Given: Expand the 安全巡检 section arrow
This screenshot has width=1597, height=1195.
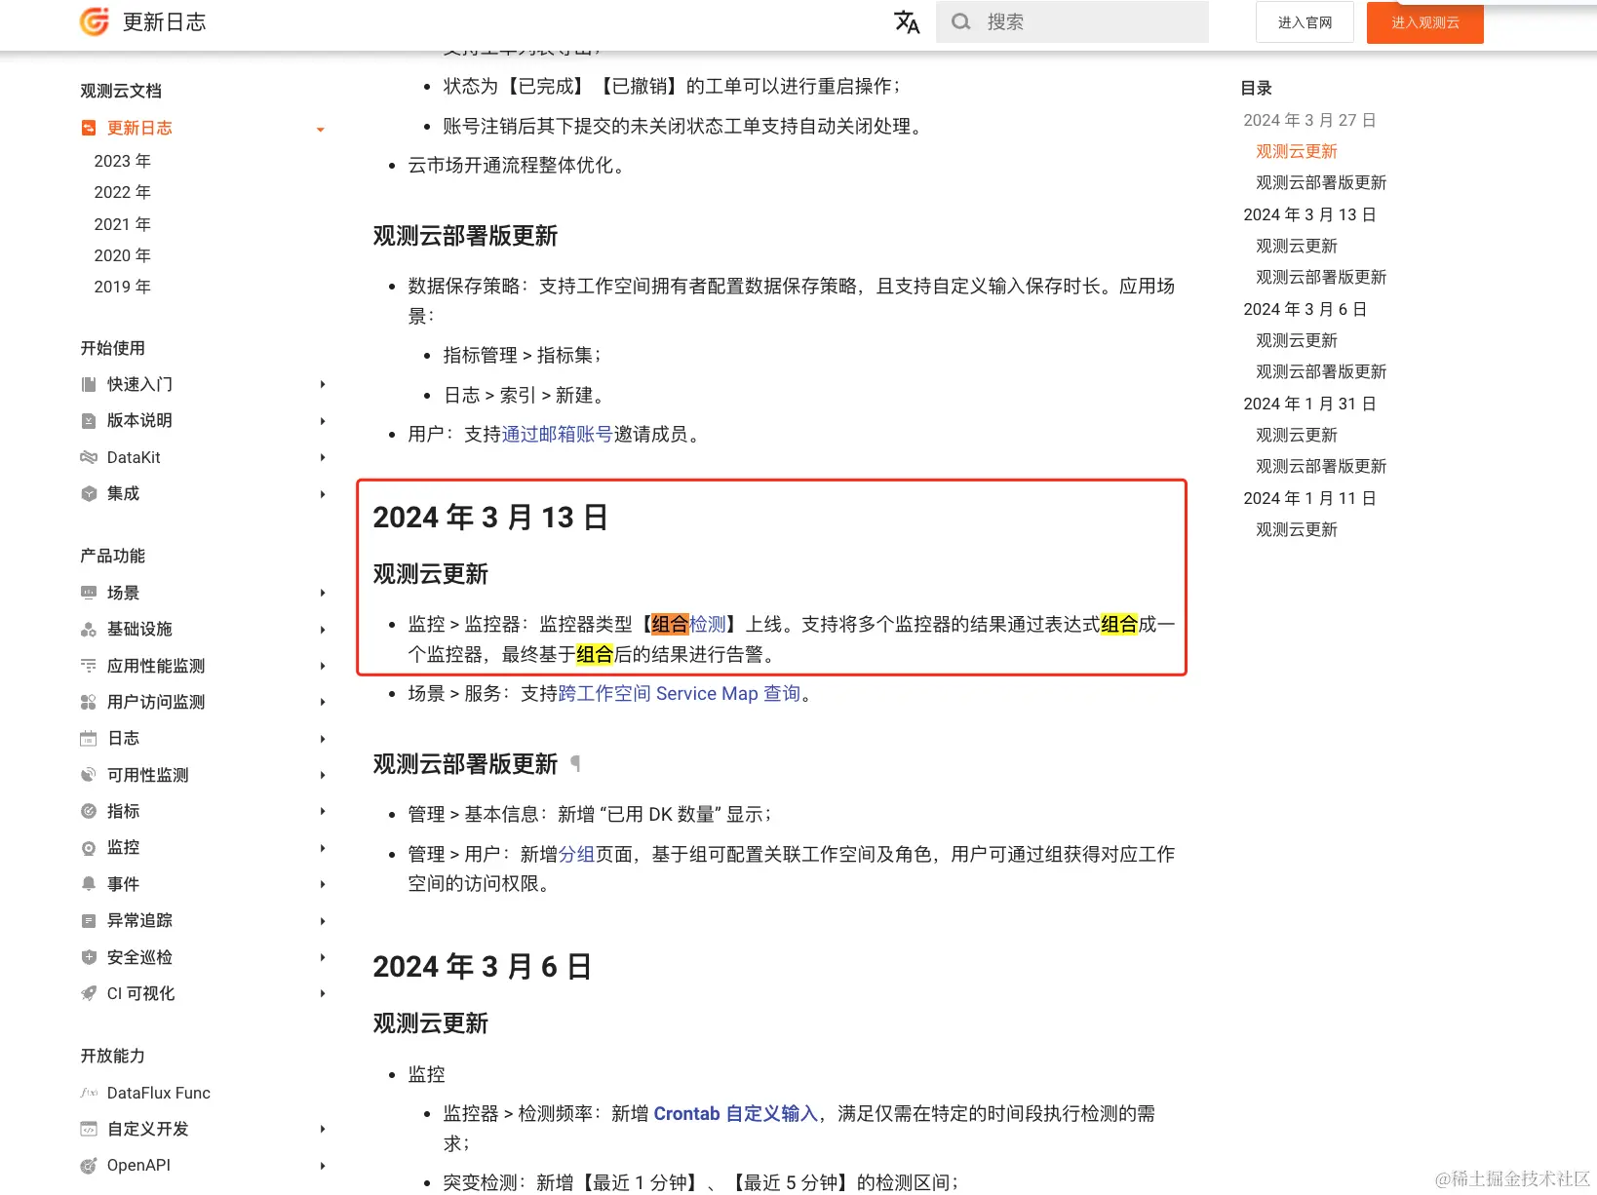Looking at the screenshot, I should 322,957.
